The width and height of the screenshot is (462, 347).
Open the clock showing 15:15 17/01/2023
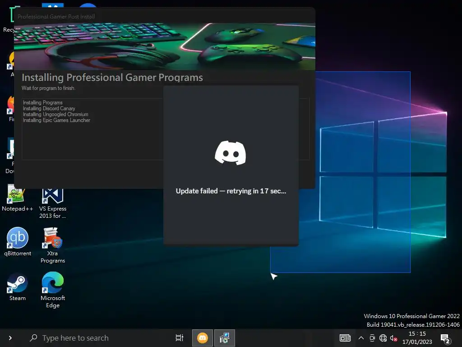pos(417,338)
